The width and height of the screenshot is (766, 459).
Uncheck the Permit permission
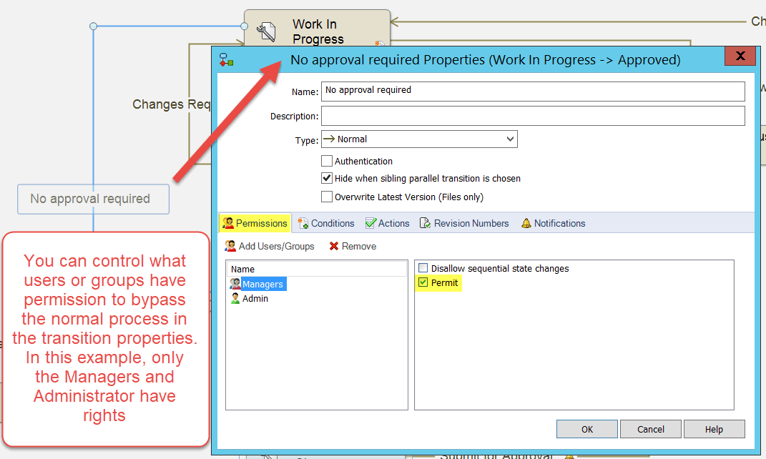point(423,282)
